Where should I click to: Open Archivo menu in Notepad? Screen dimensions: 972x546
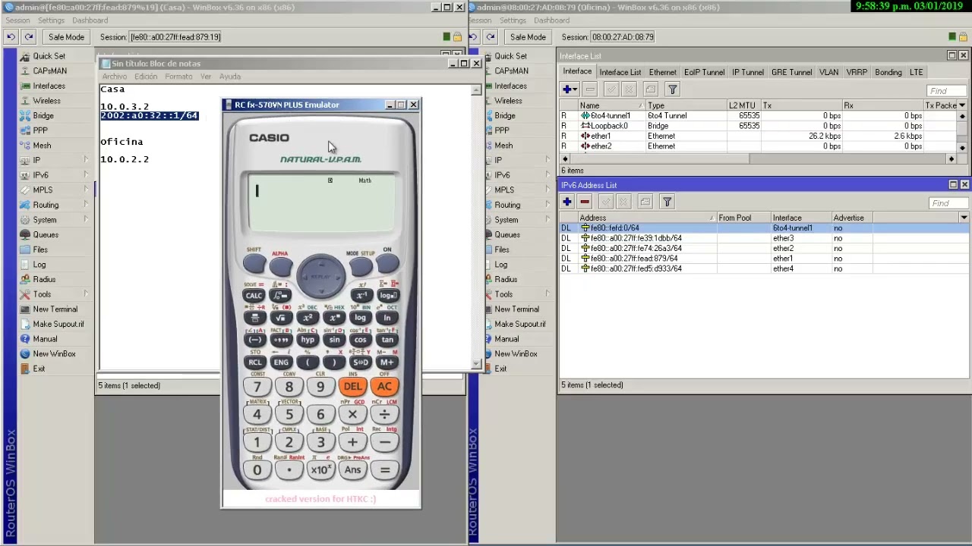point(115,77)
